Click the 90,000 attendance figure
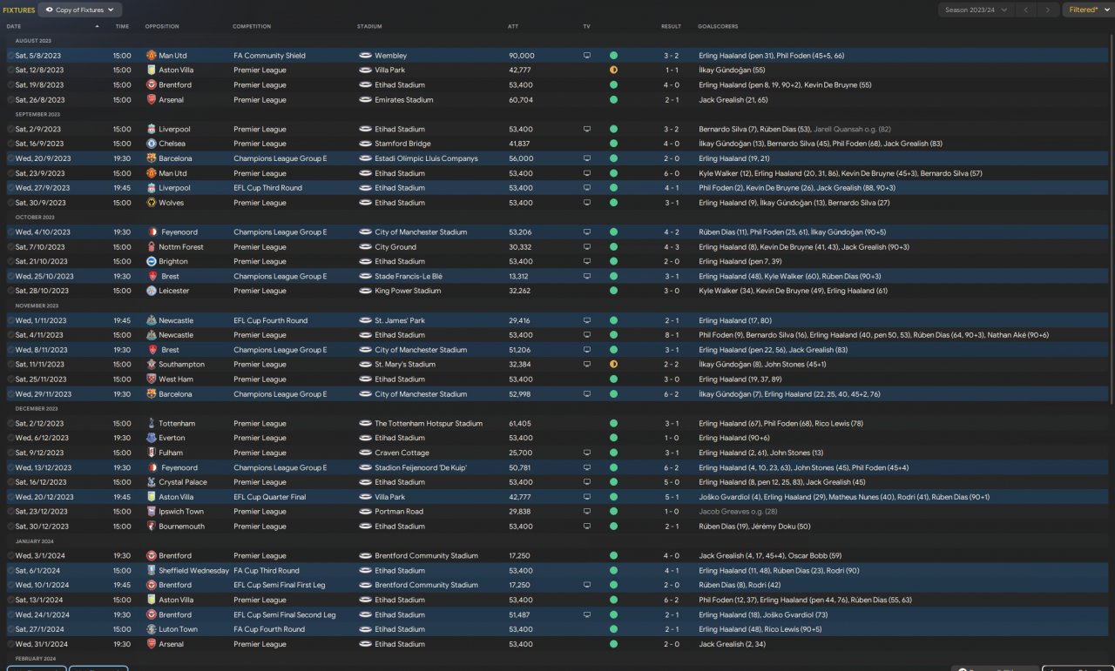Screen dimensions: 1115x671 (522, 56)
